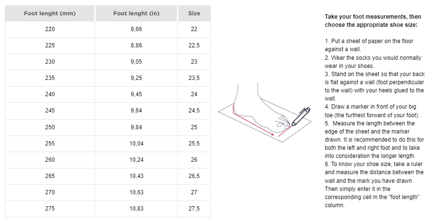Click size 23 in the Size column
The height and width of the screenshot is (223, 437).
click(x=194, y=62)
